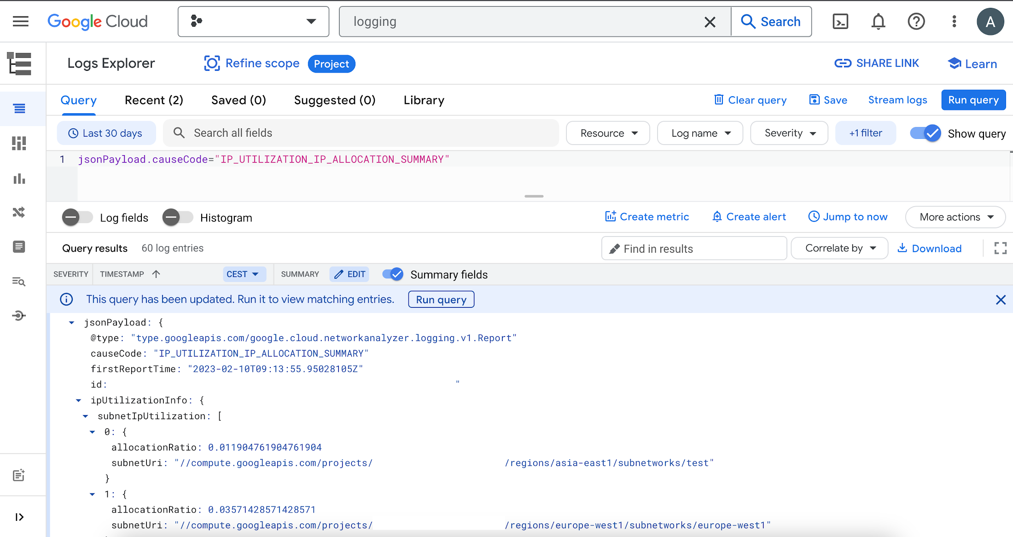Click Stream logs
The height and width of the screenshot is (537, 1013).
[x=897, y=100]
